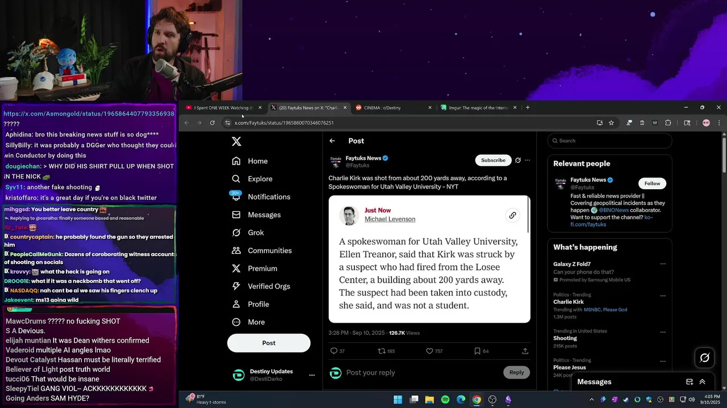The height and width of the screenshot is (408, 727).
Task: Open the post's three-dot options menu
Action: click(x=528, y=160)
